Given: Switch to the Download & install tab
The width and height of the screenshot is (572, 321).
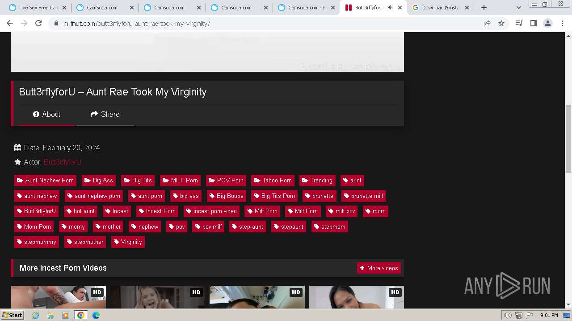Looking at the screenshot, I should click(441, 8).
